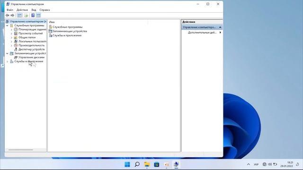Select Диспетчер устройств in tree
The height and width of the screenshot is (170, 303).
[x=32, y=49]
